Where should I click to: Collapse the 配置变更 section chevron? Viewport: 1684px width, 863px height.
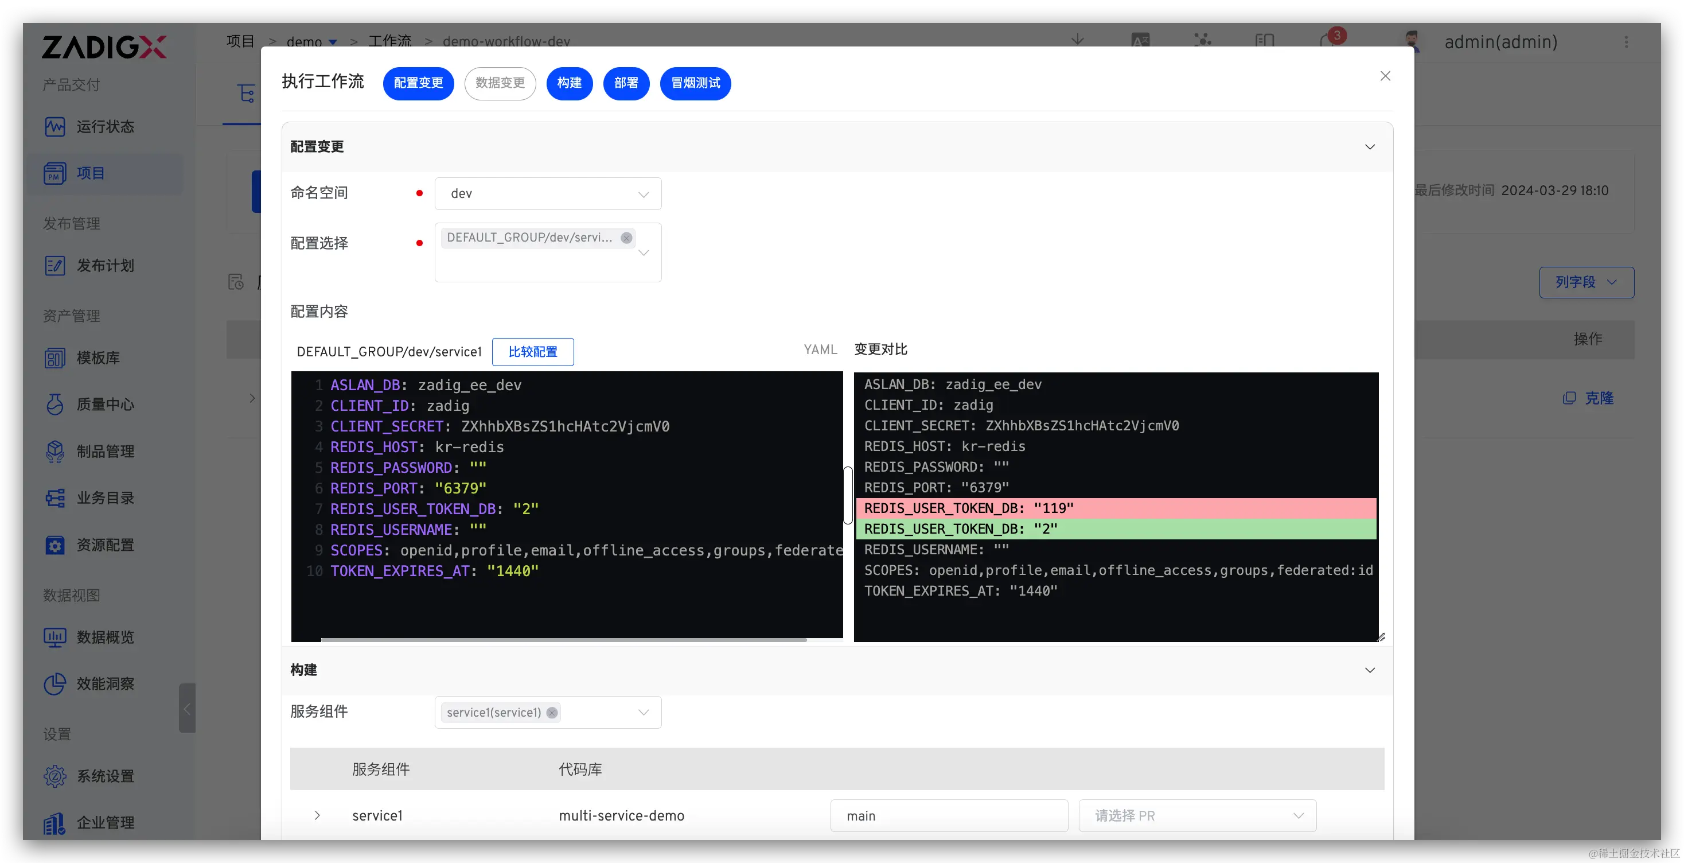[1370, 146]
